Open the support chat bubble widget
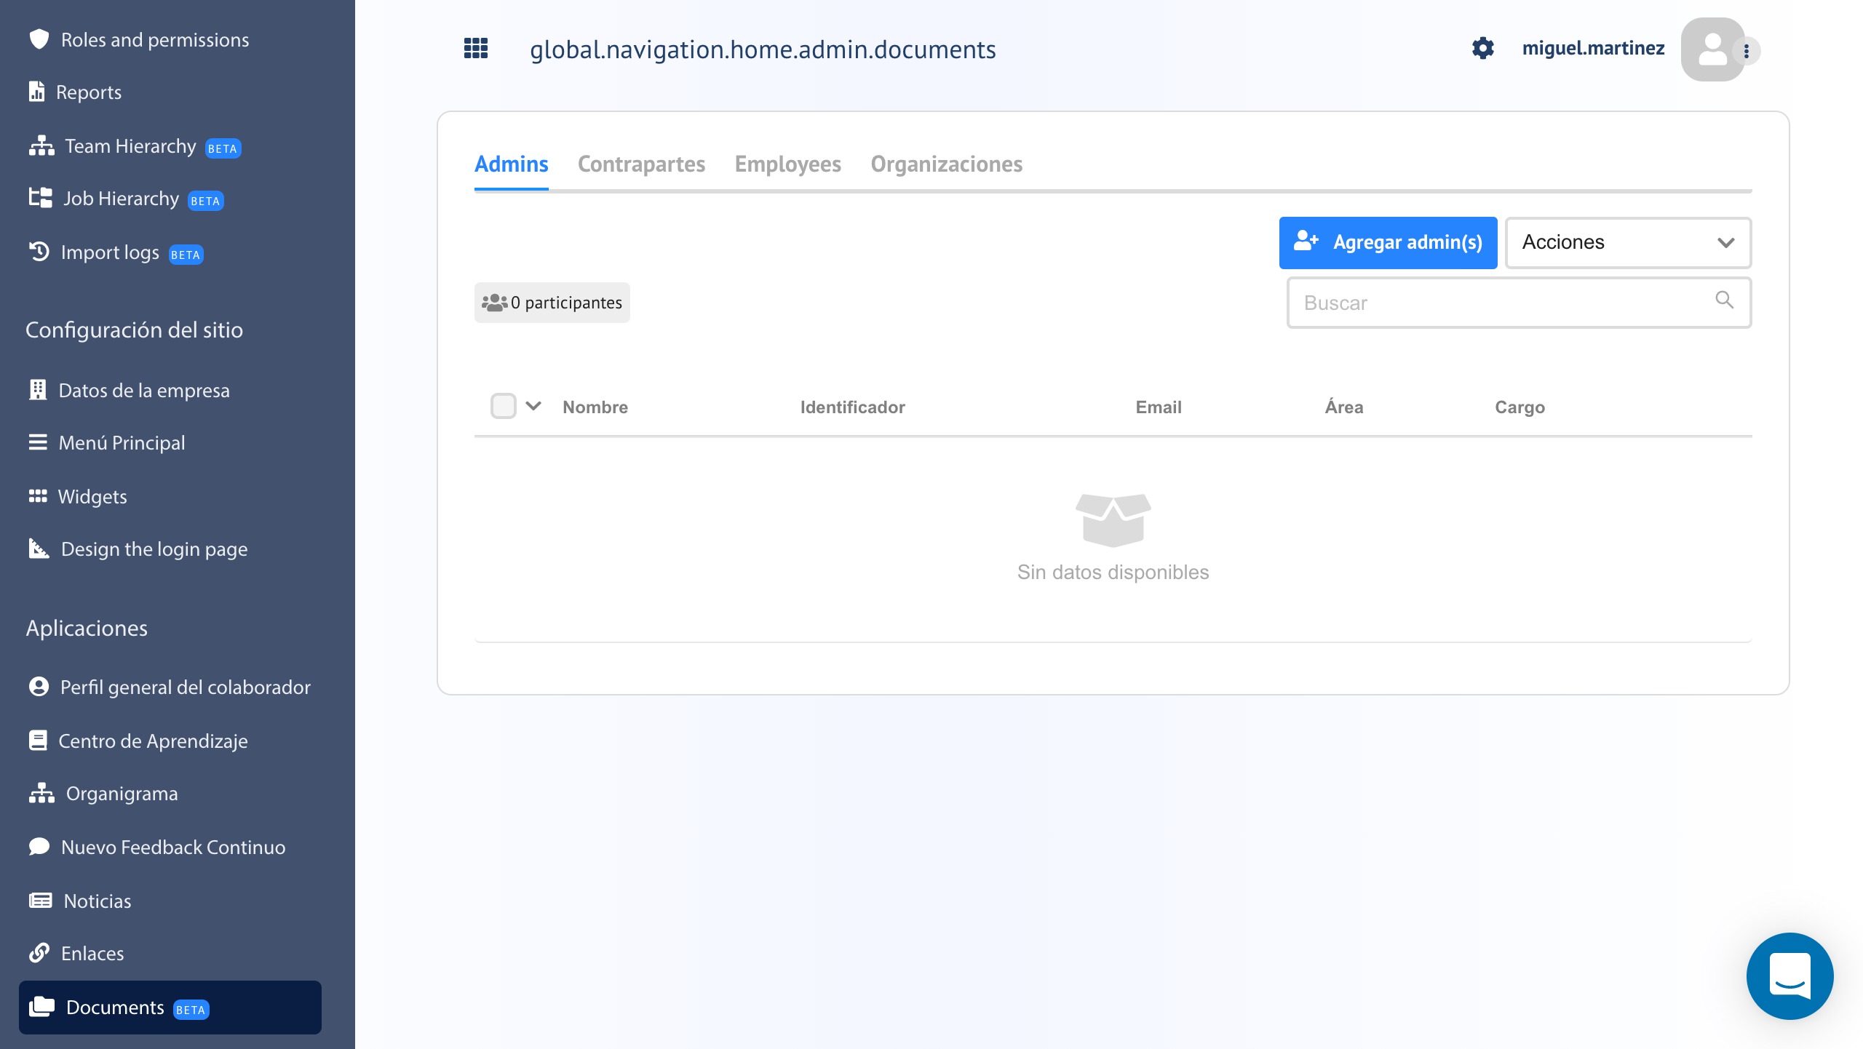 pos(1789,976)
